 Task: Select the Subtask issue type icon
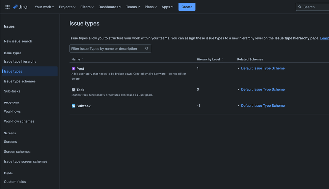click(x=73, y=106)
